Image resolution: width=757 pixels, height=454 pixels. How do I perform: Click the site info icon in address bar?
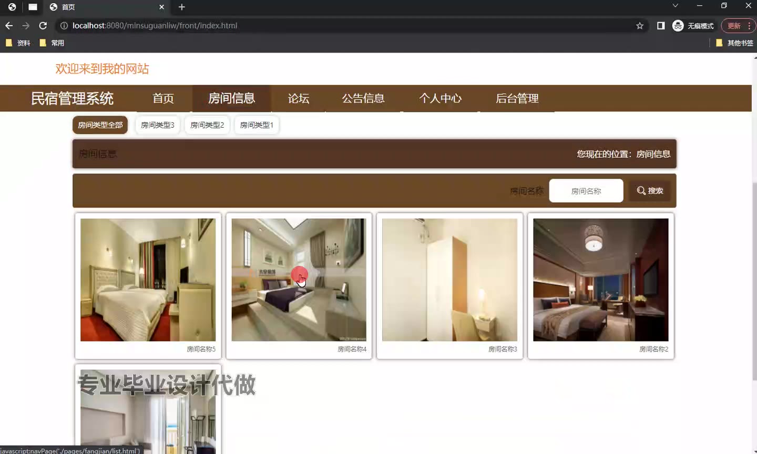pyautogui.click(x=64, y=25)
